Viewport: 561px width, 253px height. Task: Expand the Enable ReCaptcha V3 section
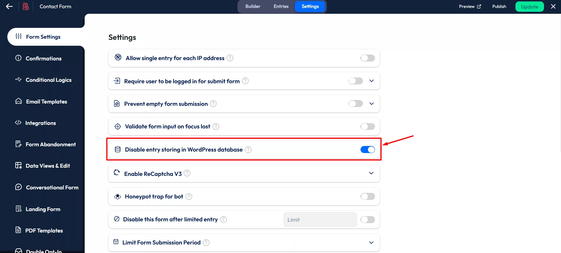[x=371, y=173]
